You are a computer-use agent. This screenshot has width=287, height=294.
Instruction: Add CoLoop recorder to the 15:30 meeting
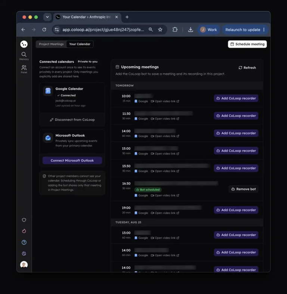pos(236,168)
